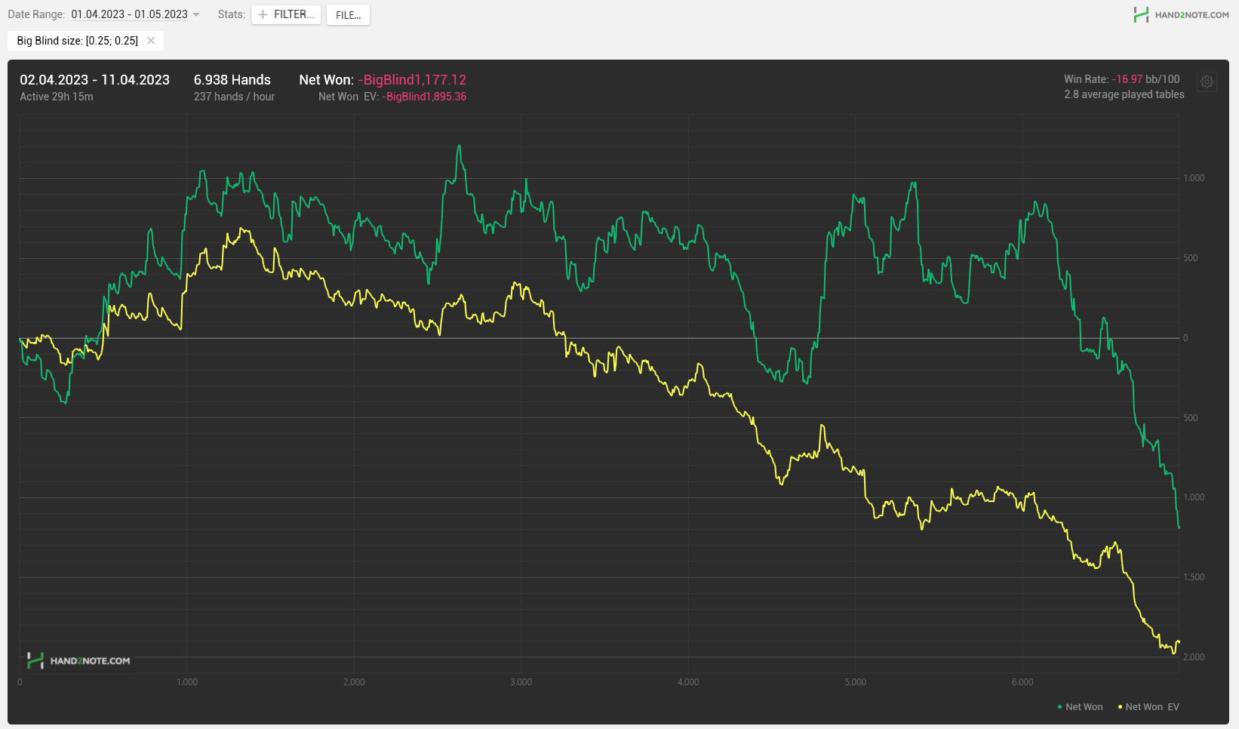The image size is (1239, 729).
Task: Click the 3.000 x-axis hand label
Action: click(x=521, y=682)
